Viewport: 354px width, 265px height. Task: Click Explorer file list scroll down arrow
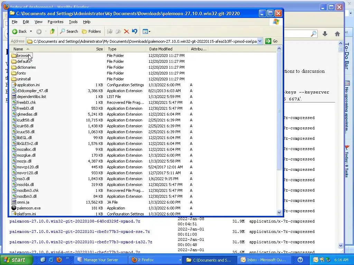tap(279, 212)
